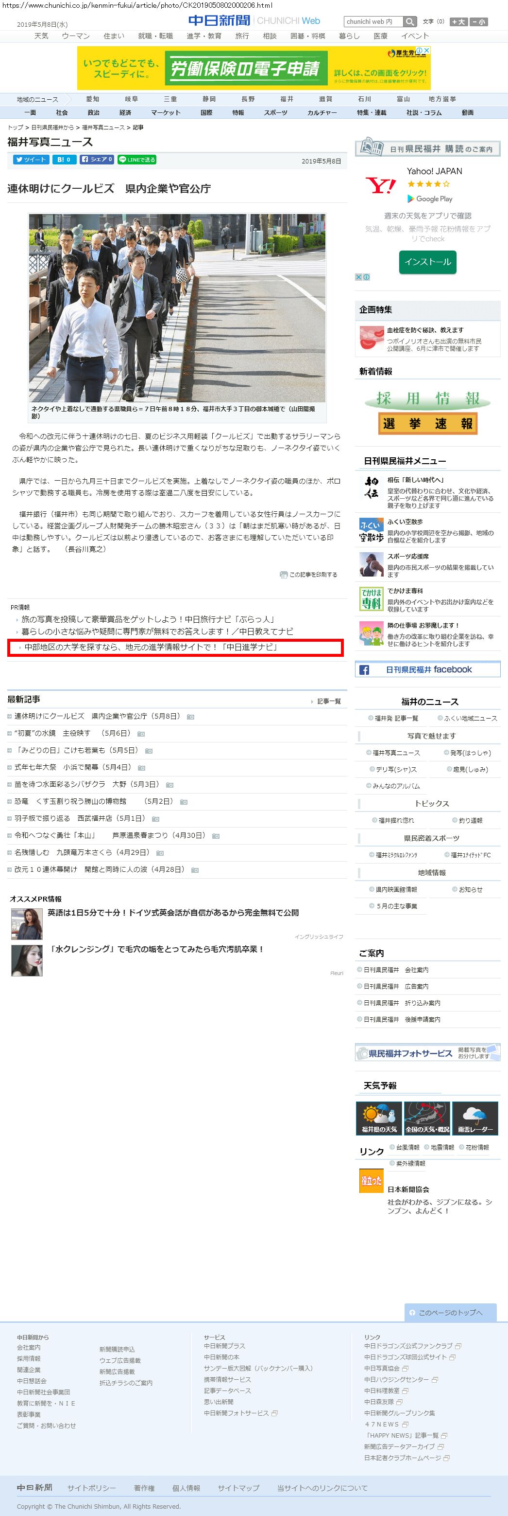Click the Hatena bookmark B! button
The image size is (508, 1516).
point(64,160)
